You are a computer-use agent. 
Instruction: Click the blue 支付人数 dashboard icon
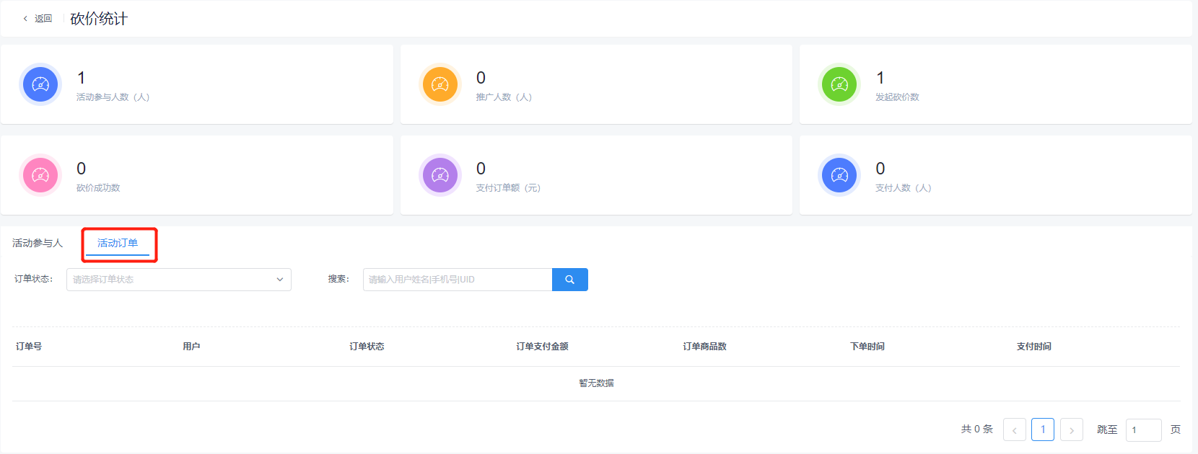839,175
